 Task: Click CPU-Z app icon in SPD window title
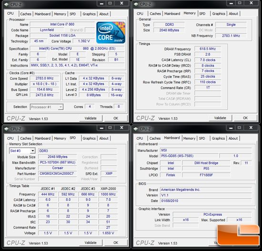click(7, 129)
